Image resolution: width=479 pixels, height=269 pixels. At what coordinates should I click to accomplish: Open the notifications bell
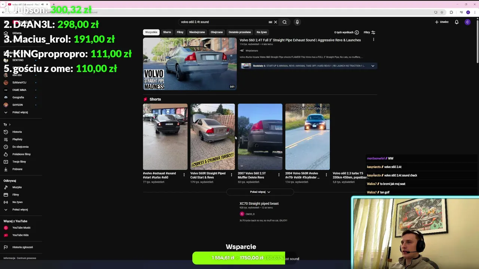click(x=457, y=22)
